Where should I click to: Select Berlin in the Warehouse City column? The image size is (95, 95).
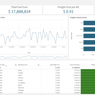tap(20, 70)
